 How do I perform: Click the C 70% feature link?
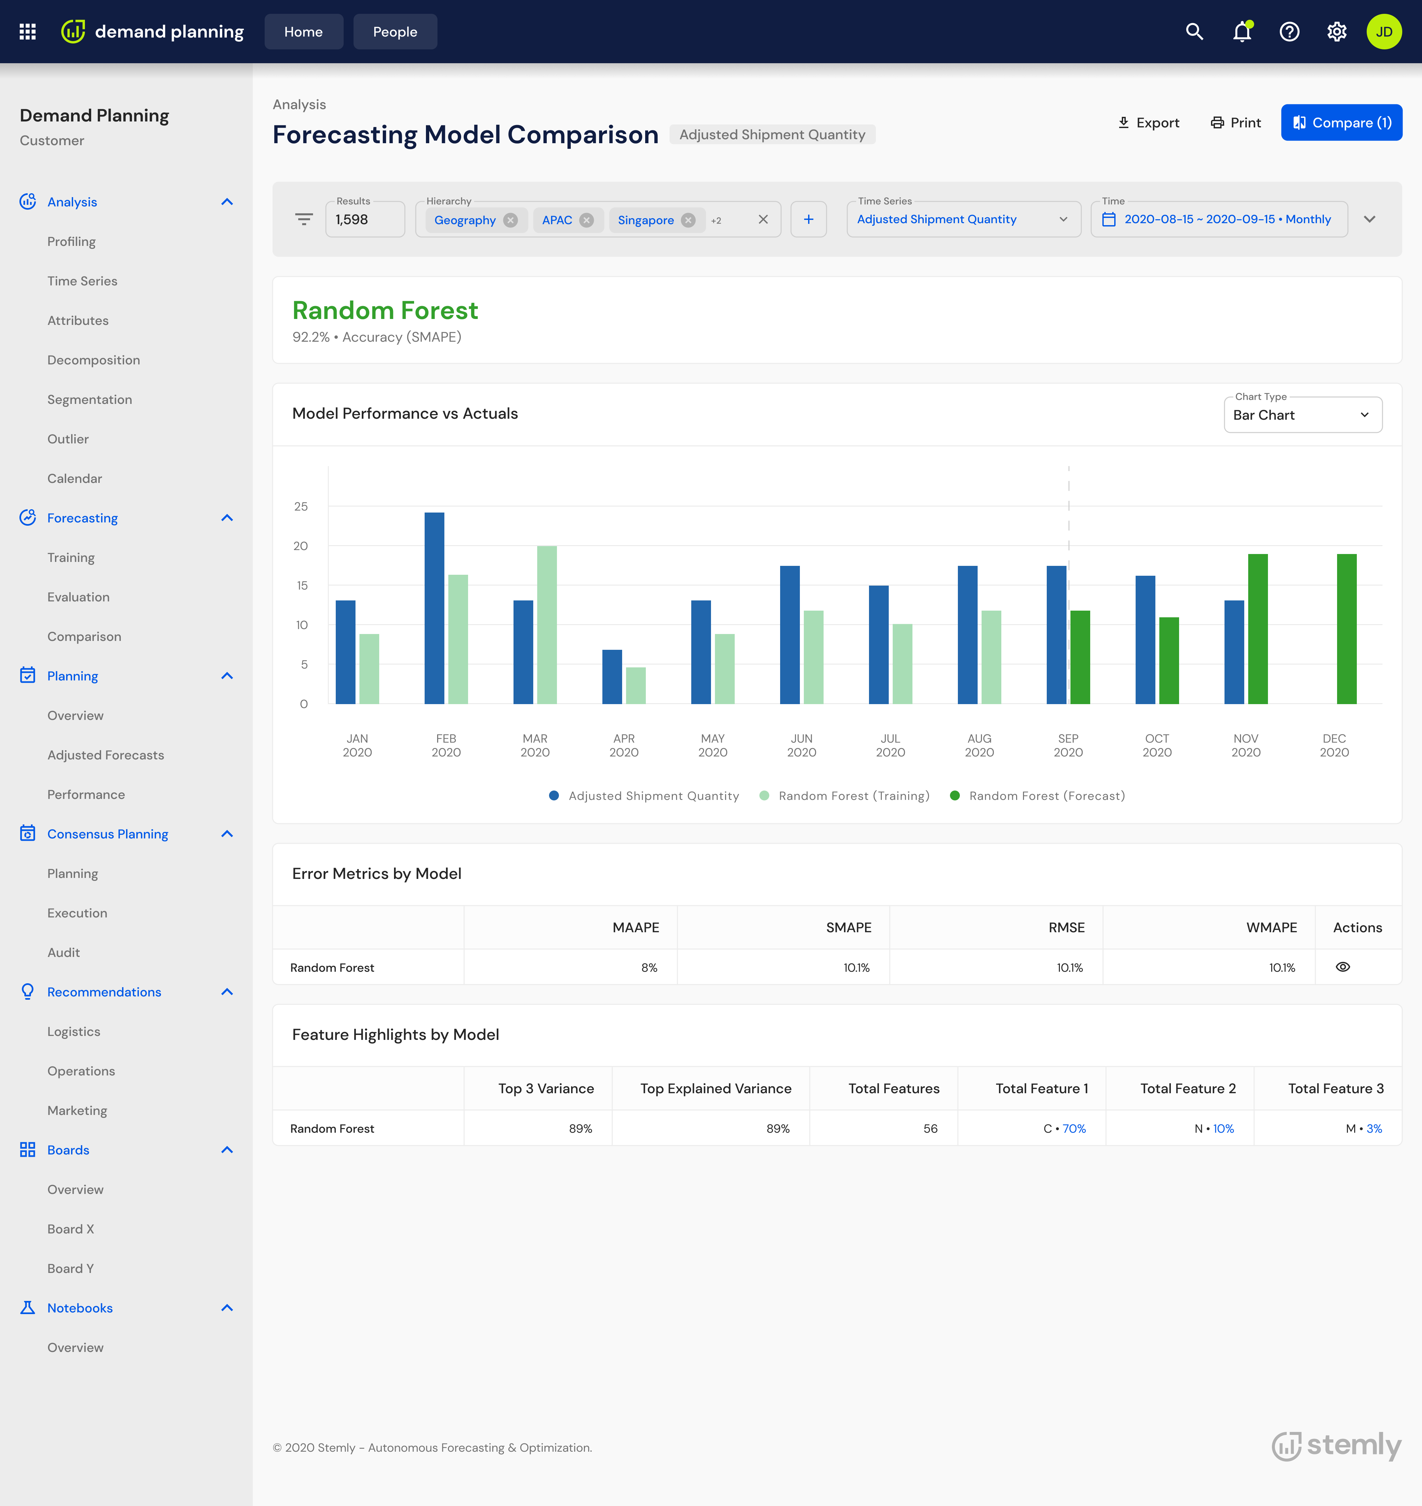(x=1074, y=1128)
